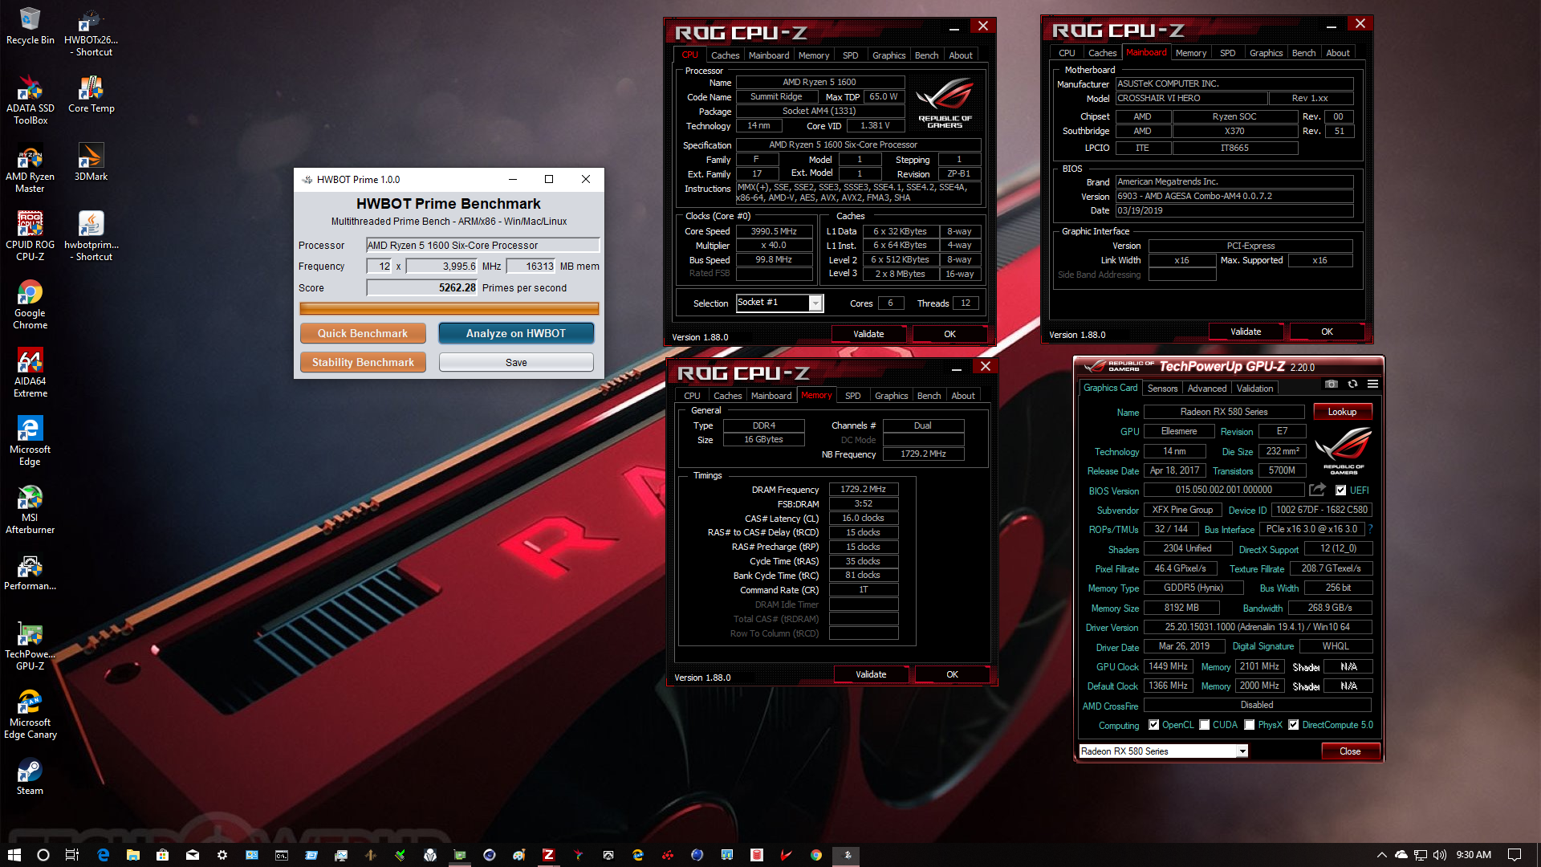
Task: Click the Driver Version field in GPU-Z
Action: point(1258,627)
